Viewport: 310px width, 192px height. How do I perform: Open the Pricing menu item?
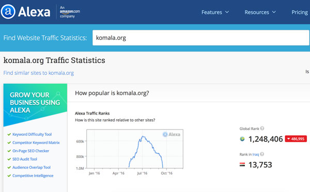[300, 12]
